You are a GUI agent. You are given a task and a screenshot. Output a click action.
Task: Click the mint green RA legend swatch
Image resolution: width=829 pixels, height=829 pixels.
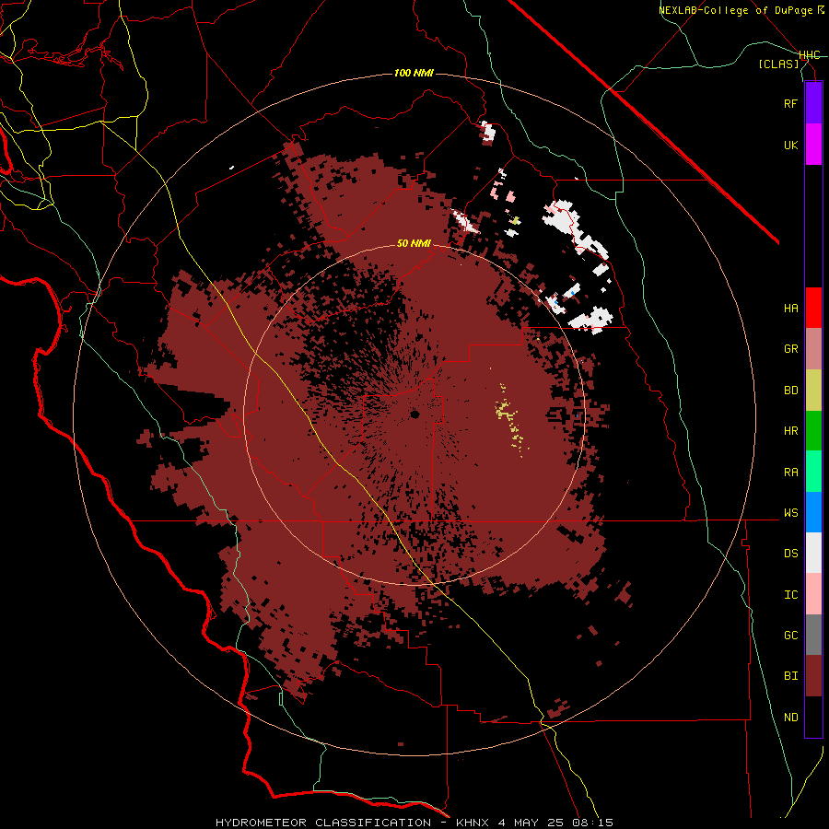tap(813, 472)
